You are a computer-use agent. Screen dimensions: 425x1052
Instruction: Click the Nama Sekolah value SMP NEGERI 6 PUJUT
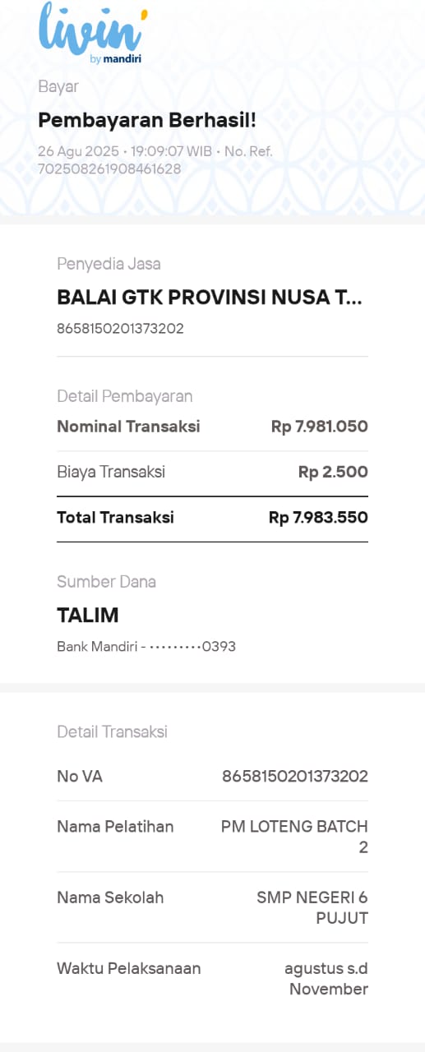pos(312,907)
